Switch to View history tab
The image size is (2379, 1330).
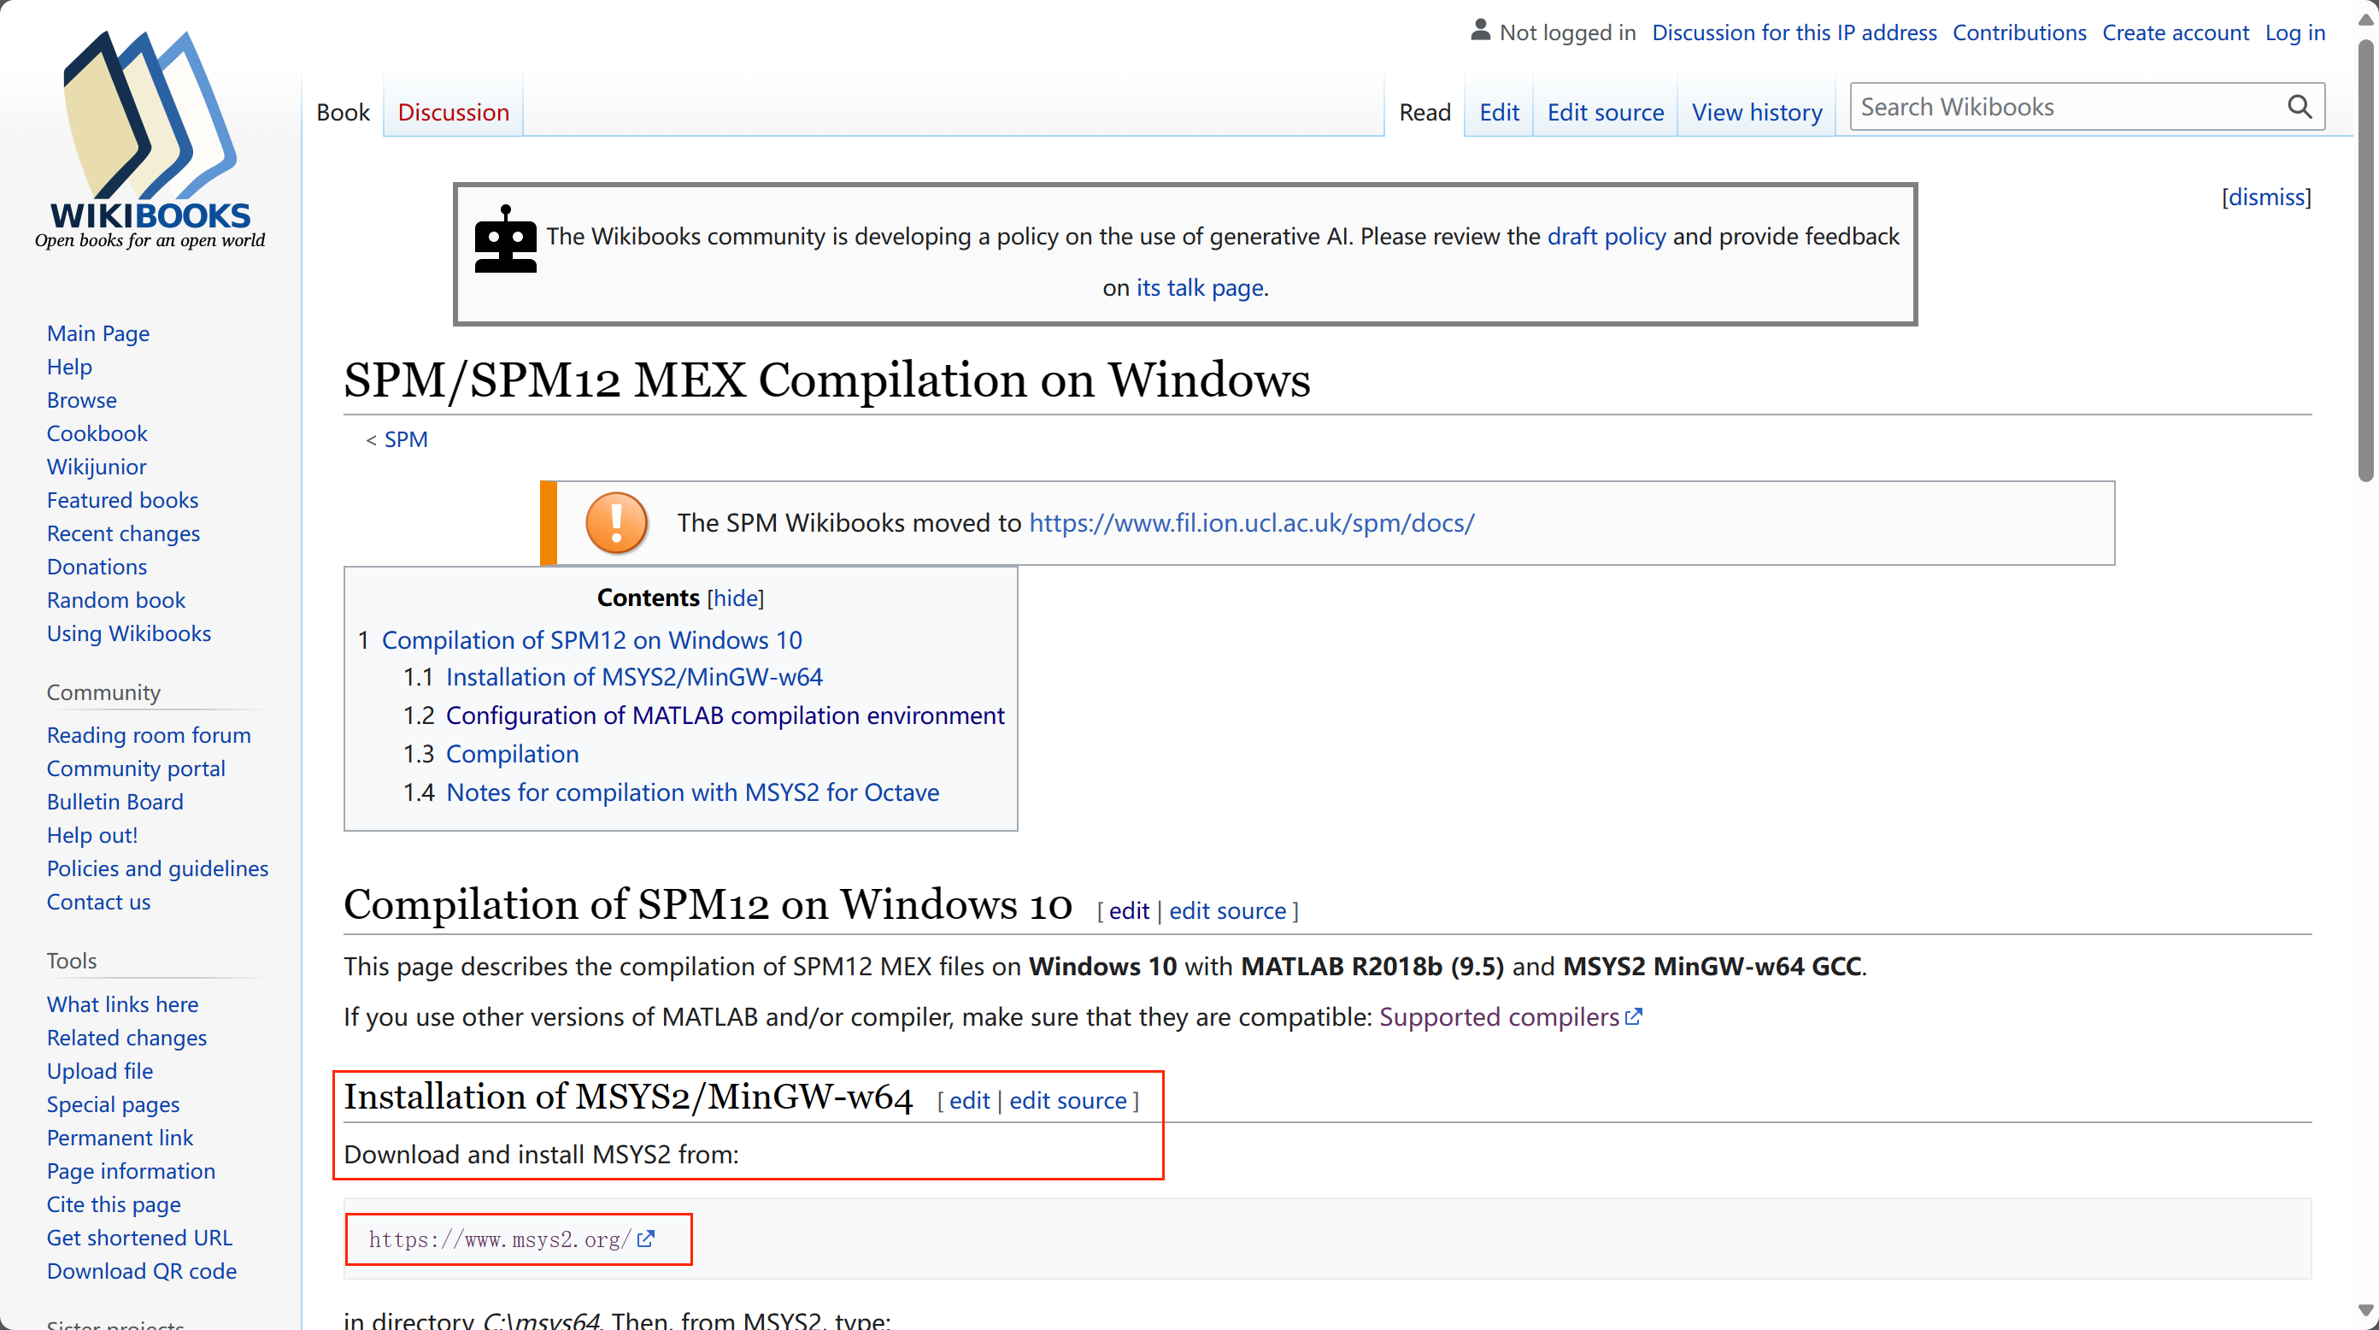1757,112
